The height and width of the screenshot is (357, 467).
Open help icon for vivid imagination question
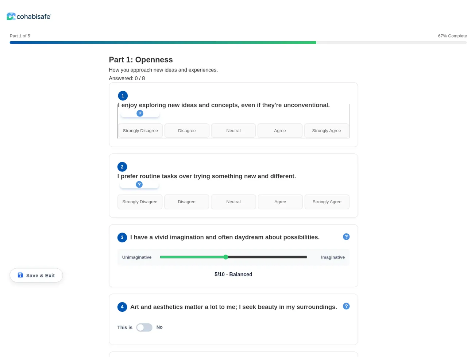(x=346, y=237)
